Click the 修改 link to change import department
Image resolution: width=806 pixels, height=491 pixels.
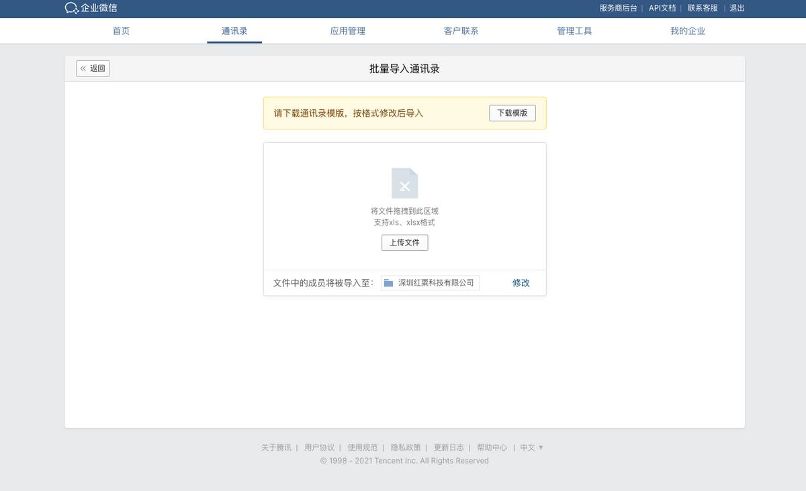tap(521, 282)
